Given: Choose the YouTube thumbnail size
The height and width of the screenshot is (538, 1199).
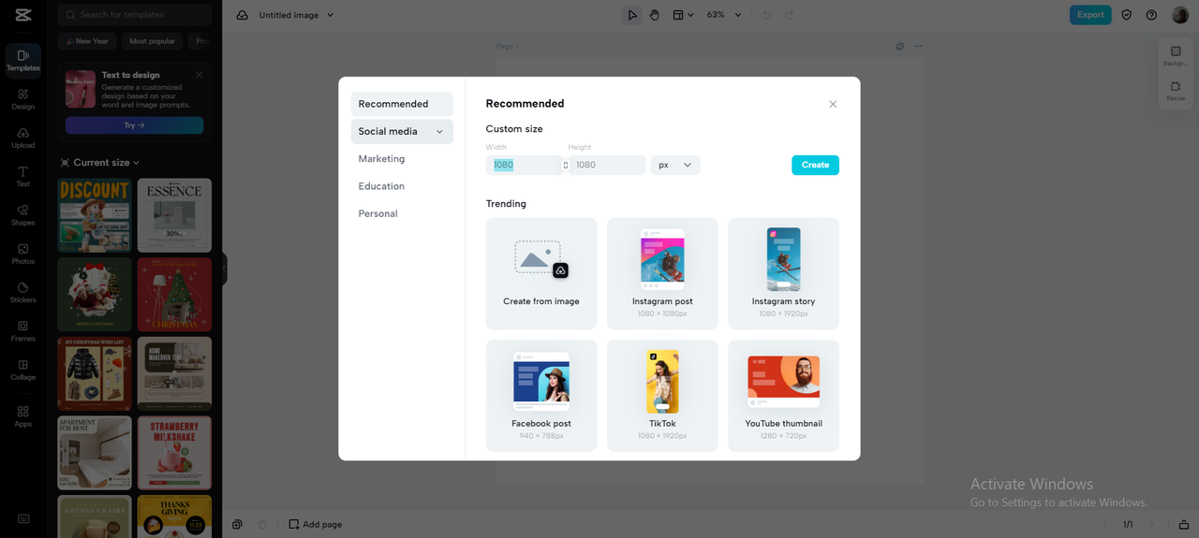Looking at the screenshot, I should [783, 396].
